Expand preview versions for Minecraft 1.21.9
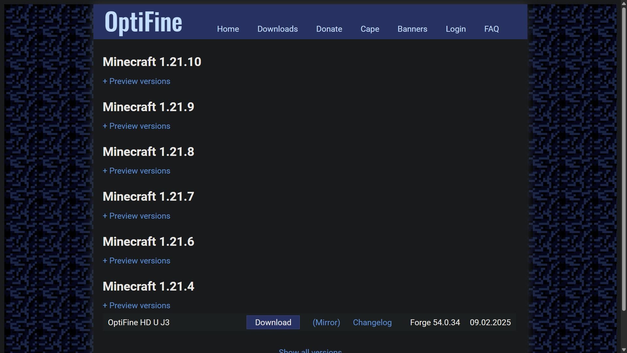Viewport: 627px width, 353px height. tap(136, 126)
